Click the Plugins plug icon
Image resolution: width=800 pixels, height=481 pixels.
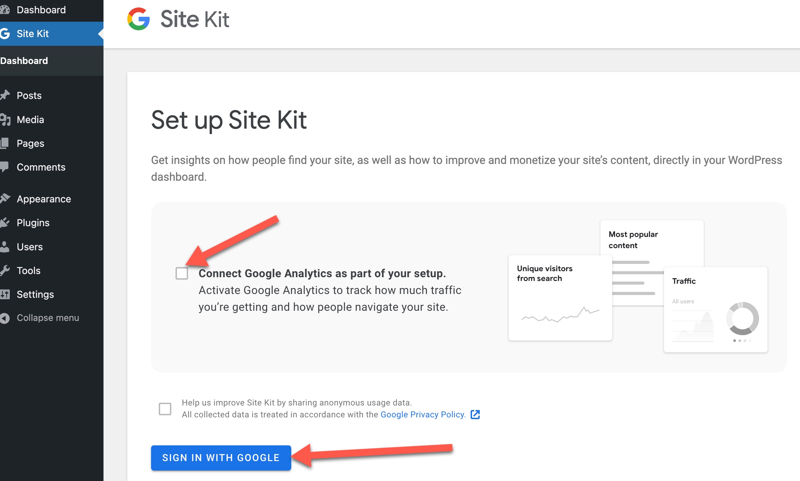pos(5,223)
